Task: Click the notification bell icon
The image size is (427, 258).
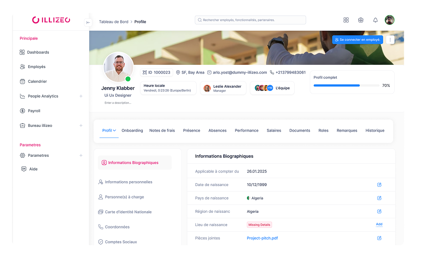Action: (375, 20)
